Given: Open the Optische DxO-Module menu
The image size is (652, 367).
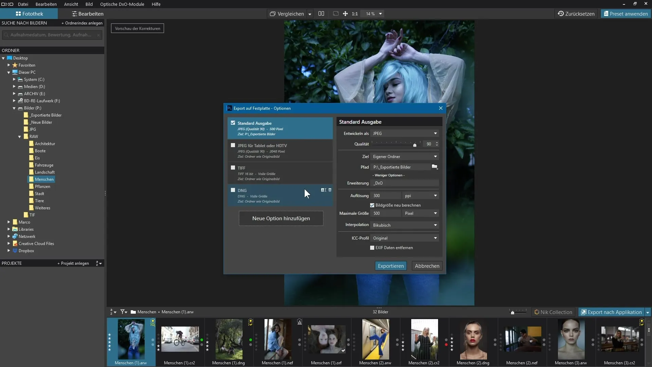Looking at the screenshot, I should coord(122,4).
